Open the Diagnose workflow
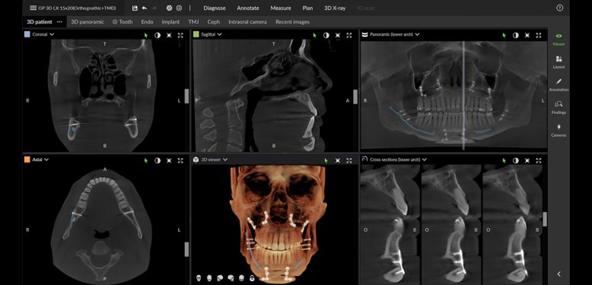 [215, 8]
